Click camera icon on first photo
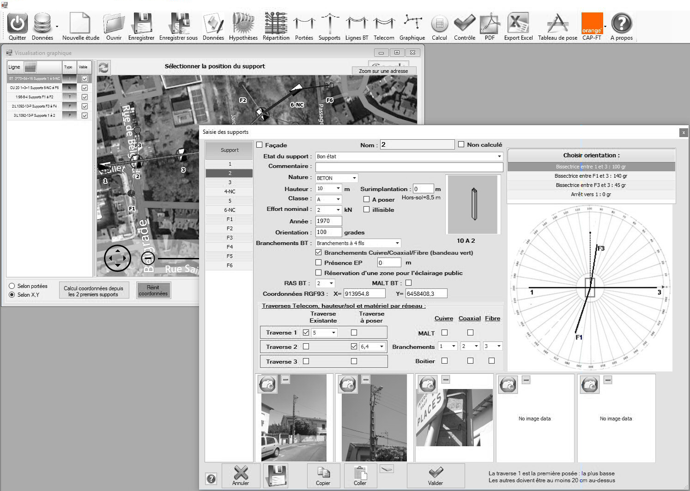This screenshot has height=491, width=690. pyautogui.click(x=267, y=384)
